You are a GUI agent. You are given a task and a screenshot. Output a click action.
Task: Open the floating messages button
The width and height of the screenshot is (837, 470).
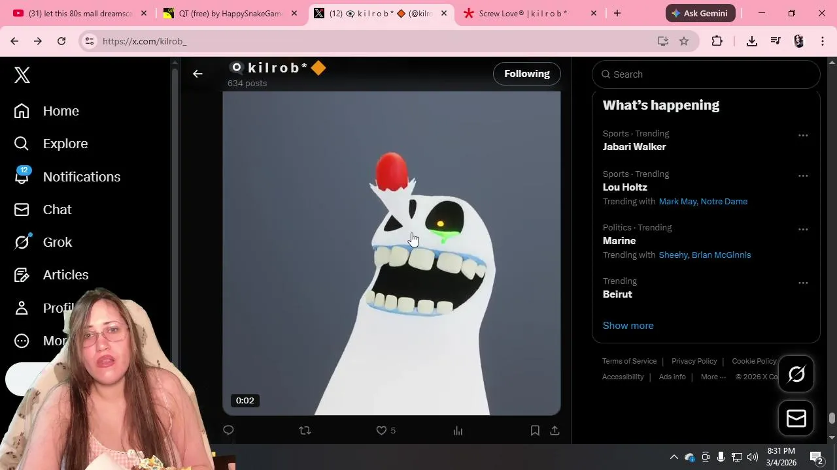coord(796,418)
